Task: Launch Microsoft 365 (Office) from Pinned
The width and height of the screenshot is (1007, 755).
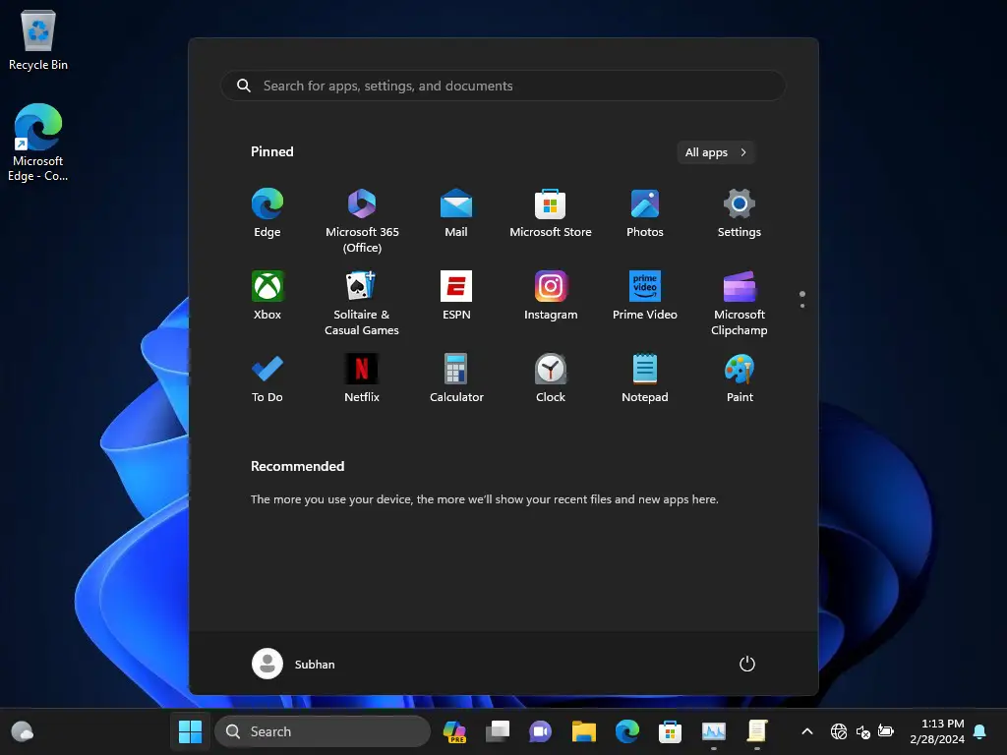Action: pos(362,220)
